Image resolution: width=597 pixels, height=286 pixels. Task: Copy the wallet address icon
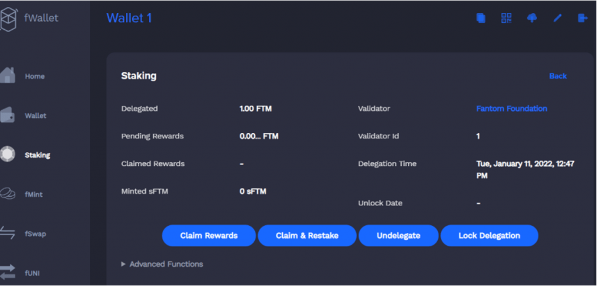(x=481, y=18)
